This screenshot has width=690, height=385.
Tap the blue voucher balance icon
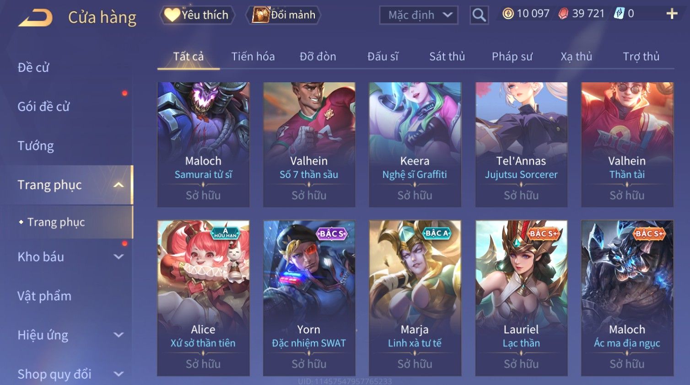[619, 13]
